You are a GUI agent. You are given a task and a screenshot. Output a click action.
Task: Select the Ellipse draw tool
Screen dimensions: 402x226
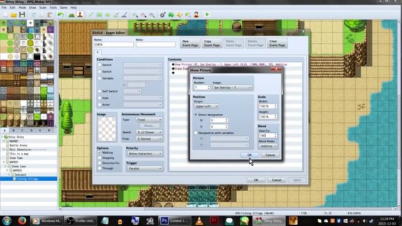pyautogui.click(x=107, y=14)
